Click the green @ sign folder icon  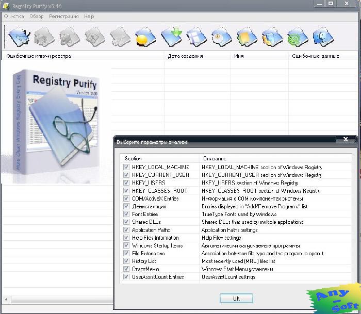point(298,37)
